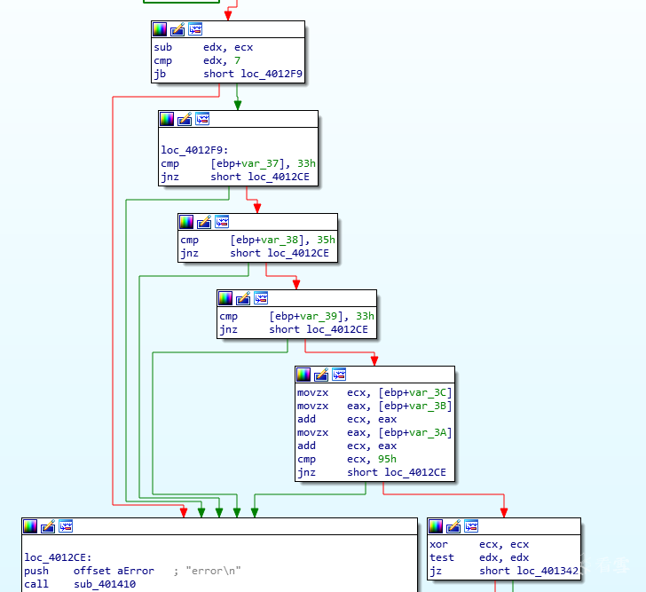Select the 'sub edx, ecx' instruction
Viewport: 646px width, 592px height.
tap(203, 47)
